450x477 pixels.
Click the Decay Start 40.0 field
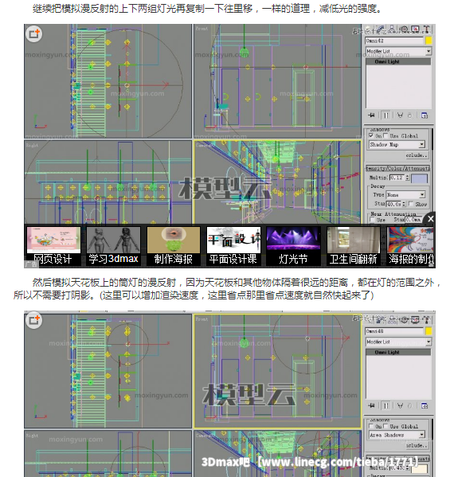click(x=393, y=204)
